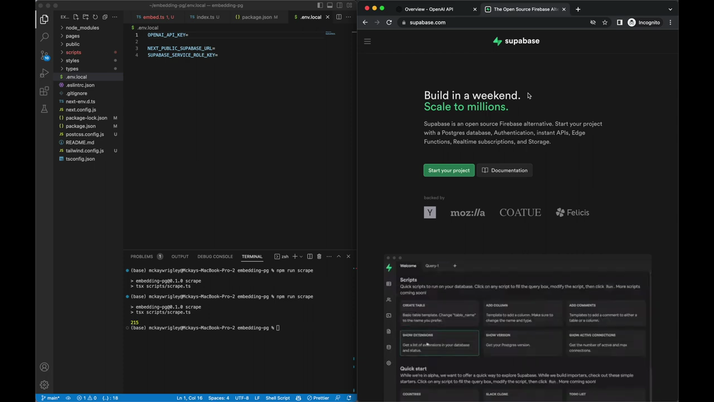Image resolution: width=714 pixels, height=402 pixels.
Task: Open Supabase Documentation button
Action: click(505, 170)
